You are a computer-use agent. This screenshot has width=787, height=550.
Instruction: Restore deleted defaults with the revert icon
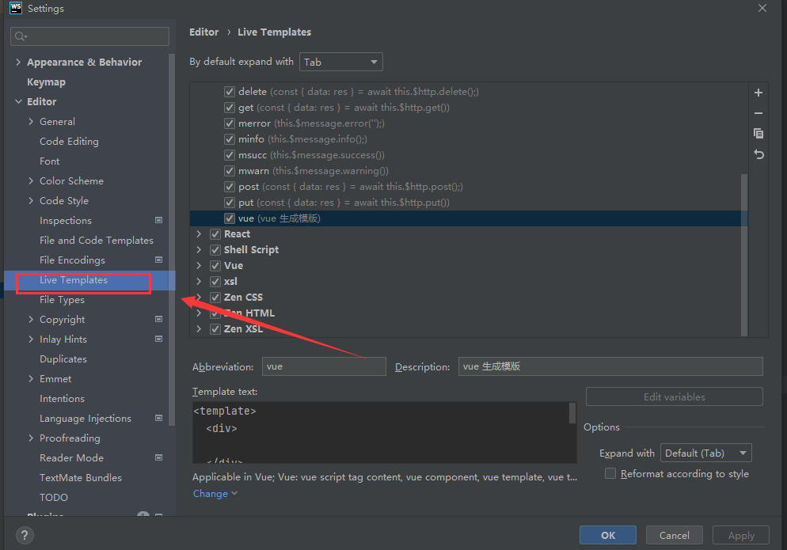[x=758, y=154]
